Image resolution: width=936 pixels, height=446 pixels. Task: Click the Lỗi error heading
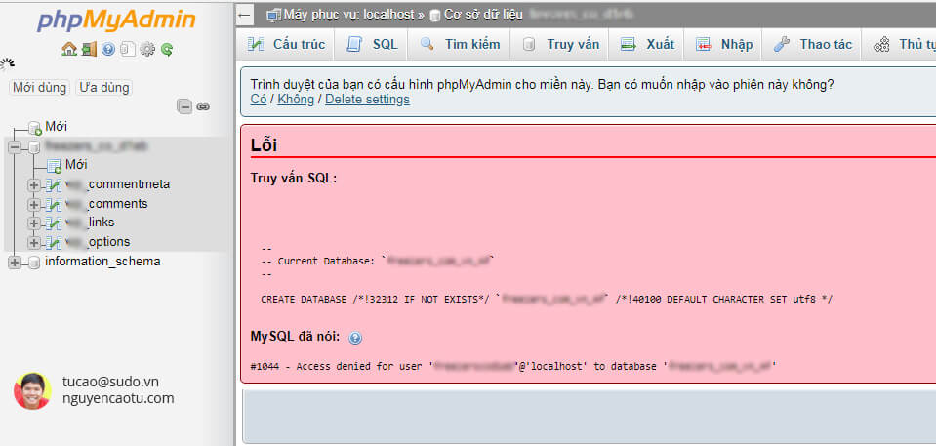click(264, 145)
